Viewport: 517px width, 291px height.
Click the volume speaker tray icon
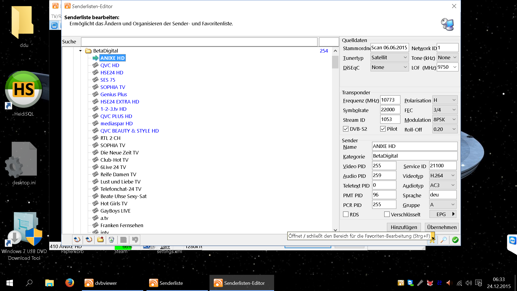(x=469, y=283)
